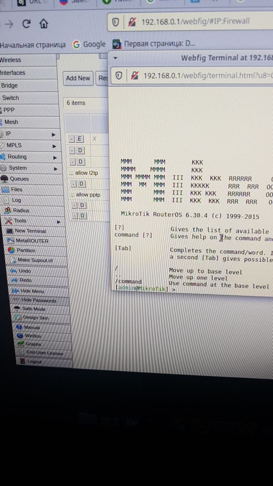Expand the Tools submenu arrow
The height and width of the screenshot is (486, 273).
[x=58, y=222]
